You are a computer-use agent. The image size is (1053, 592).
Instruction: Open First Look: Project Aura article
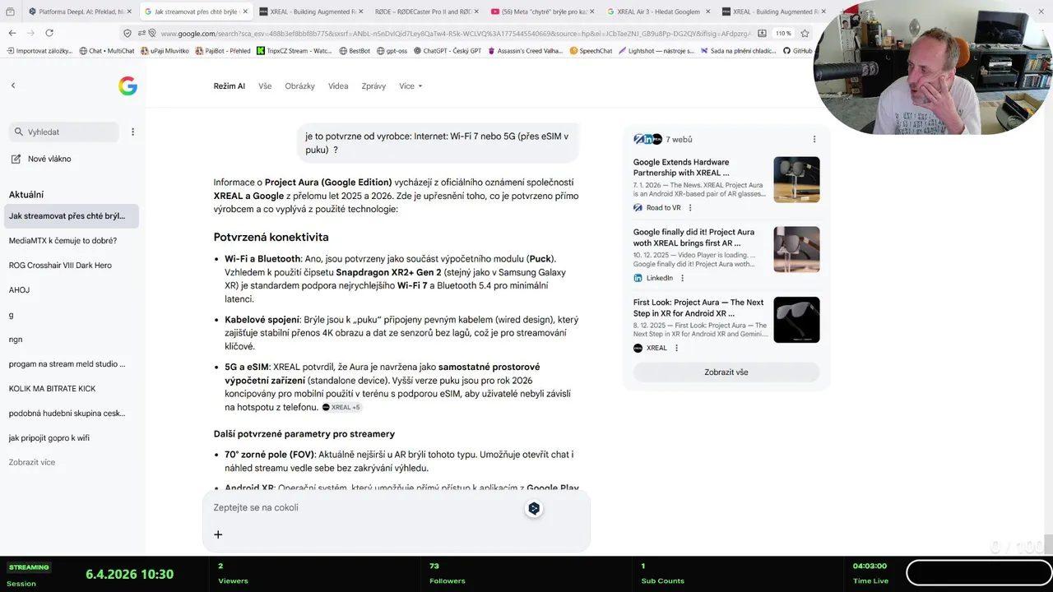[698, 308]
